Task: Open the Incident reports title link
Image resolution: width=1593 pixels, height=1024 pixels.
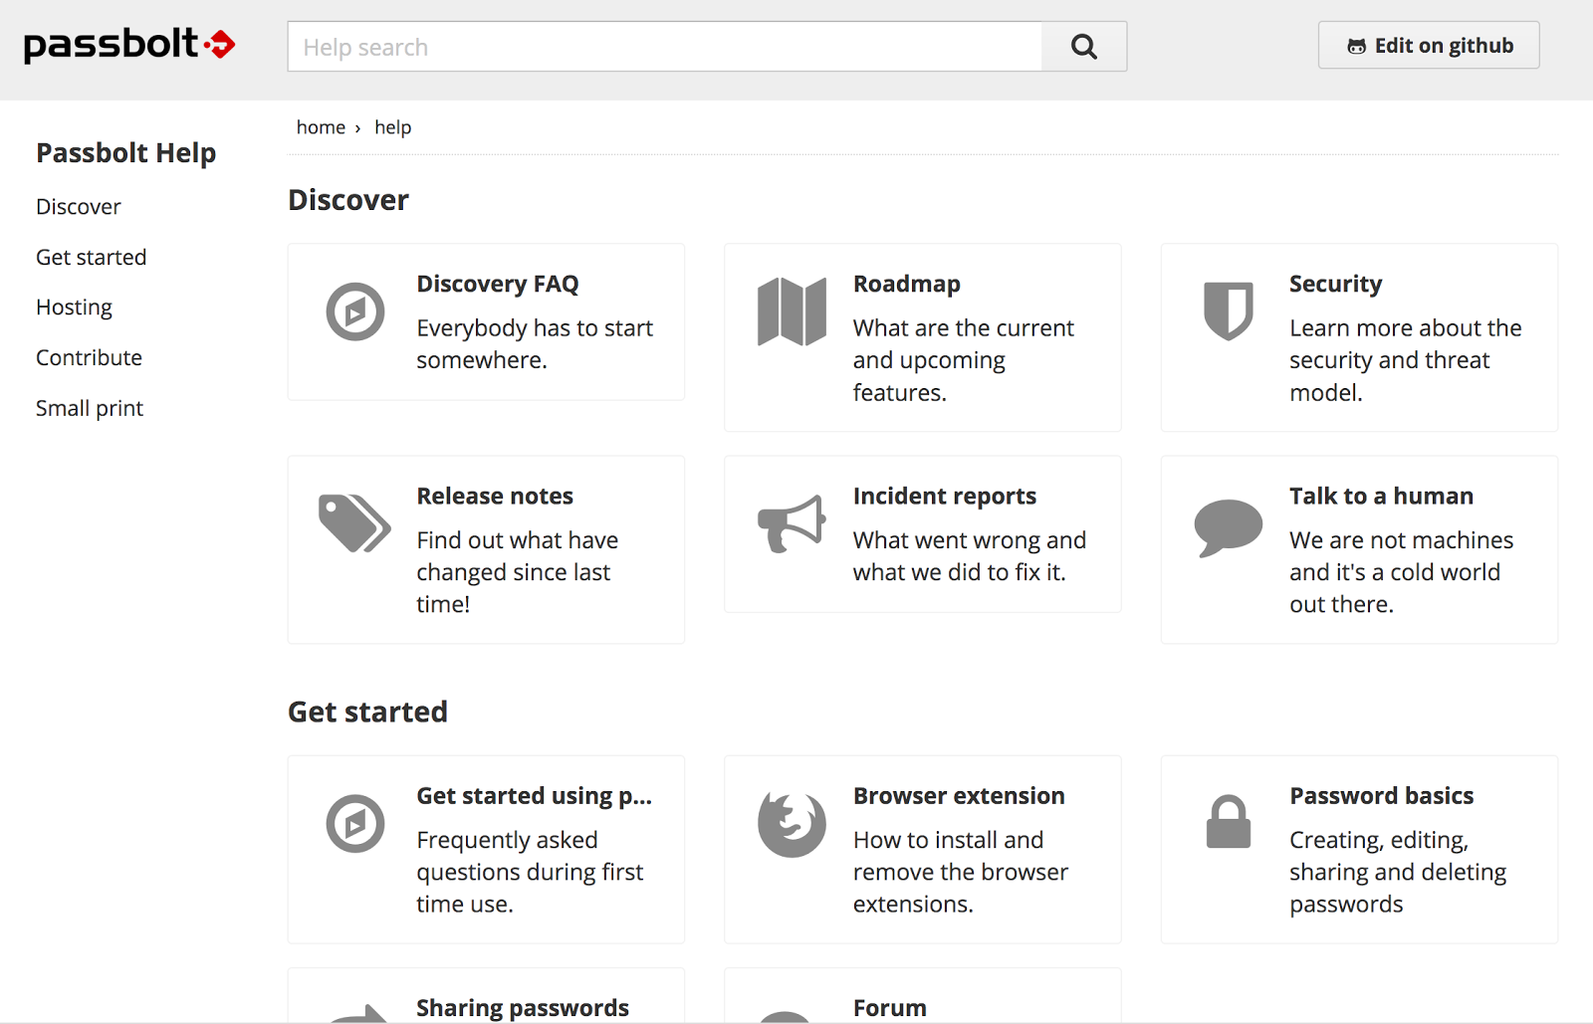Action: tap(945, 497)
